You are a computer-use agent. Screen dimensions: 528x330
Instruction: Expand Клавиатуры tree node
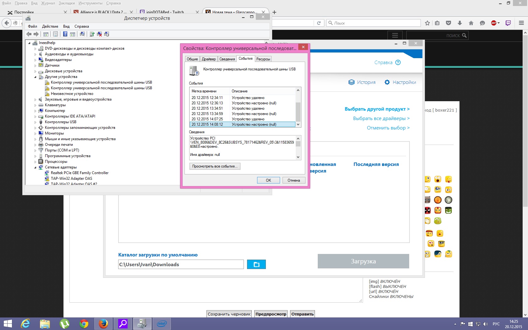[x=35, y=105]
